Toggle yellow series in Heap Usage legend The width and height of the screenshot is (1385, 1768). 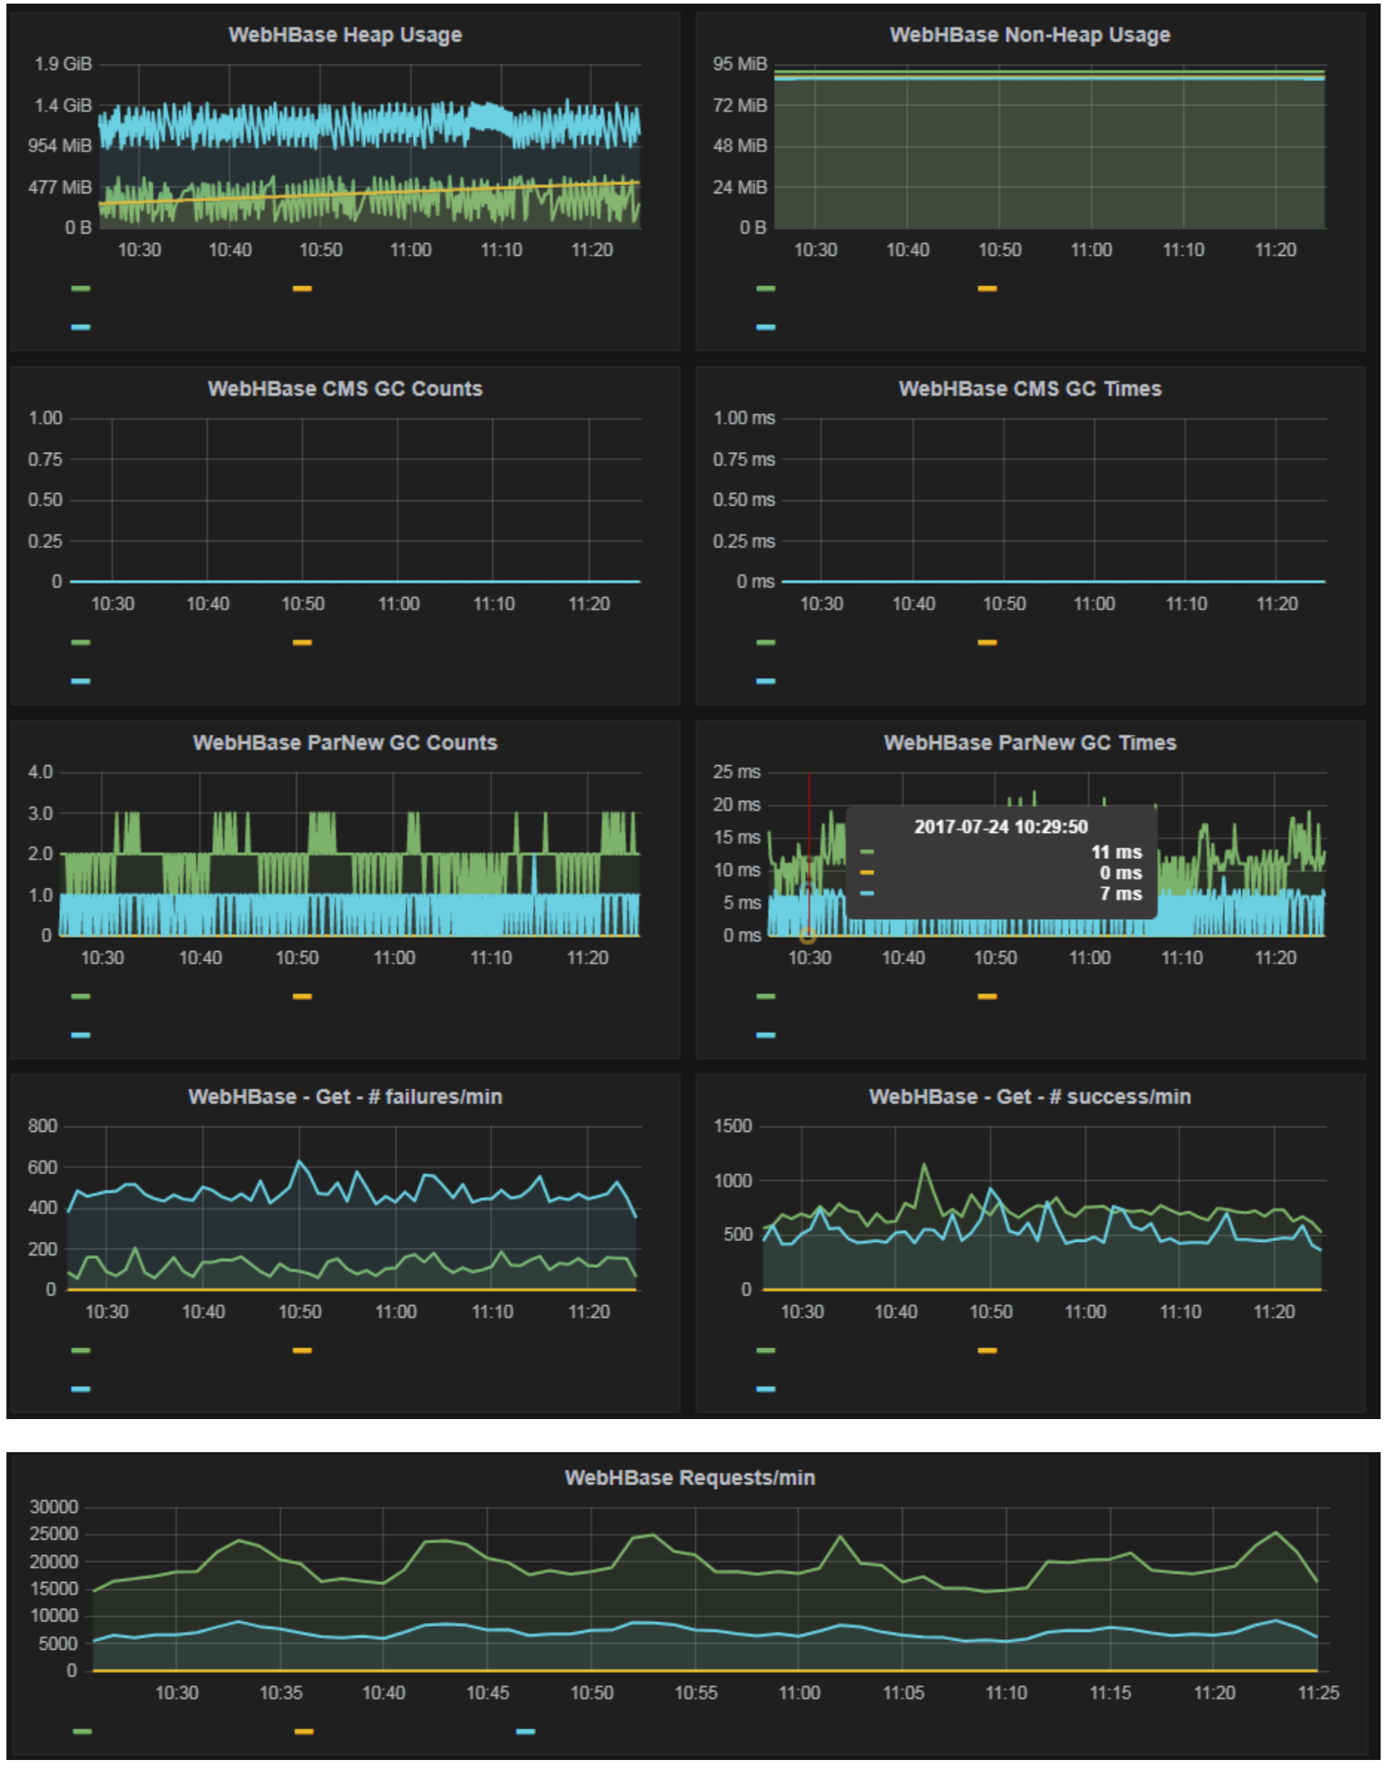302,288
